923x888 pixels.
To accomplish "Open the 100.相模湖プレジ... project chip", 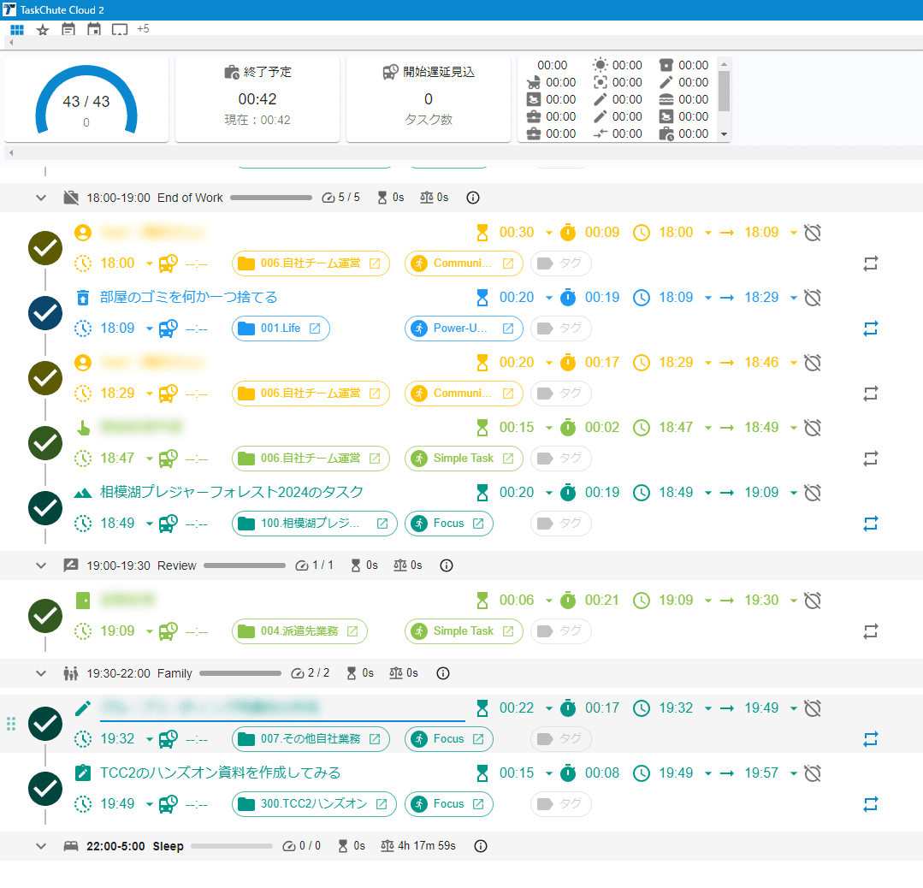I will click(314, 524).
